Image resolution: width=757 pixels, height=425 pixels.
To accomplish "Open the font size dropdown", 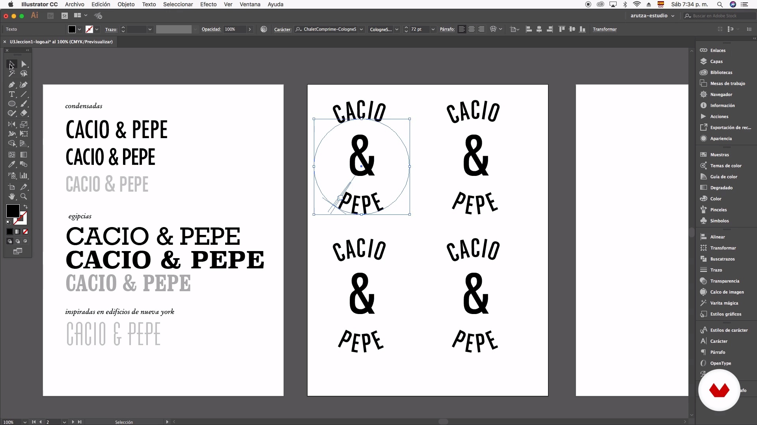I will (x=433, y=30).
